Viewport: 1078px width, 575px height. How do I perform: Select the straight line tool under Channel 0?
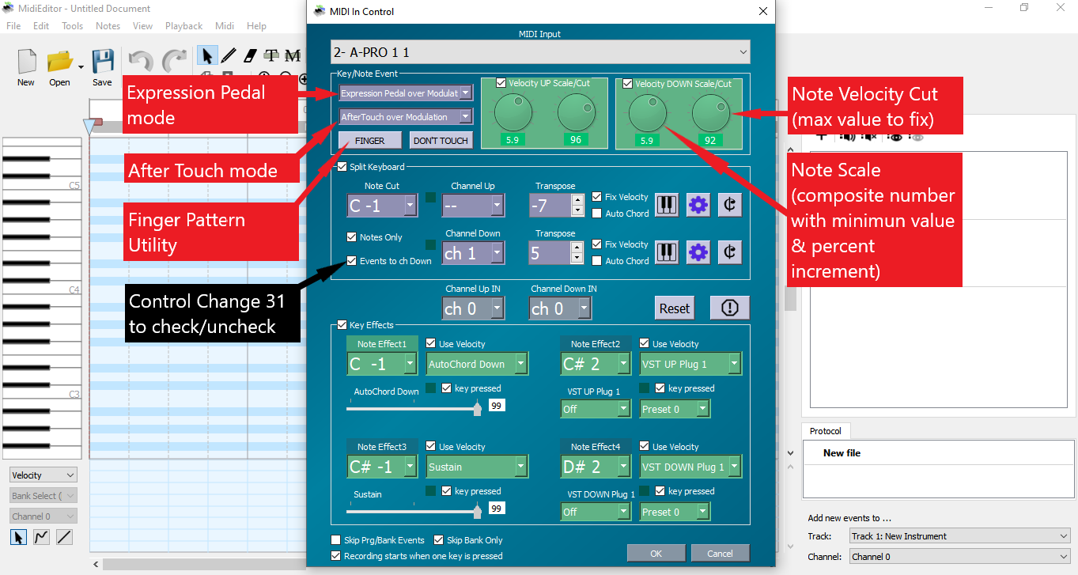[64, 537]
